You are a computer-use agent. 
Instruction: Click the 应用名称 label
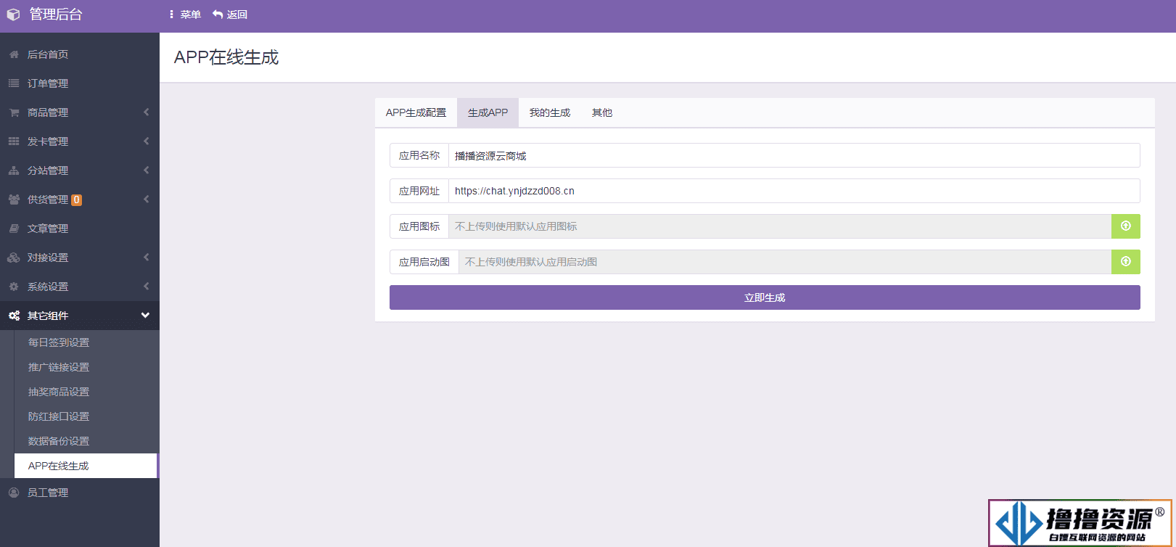[419, 155]
